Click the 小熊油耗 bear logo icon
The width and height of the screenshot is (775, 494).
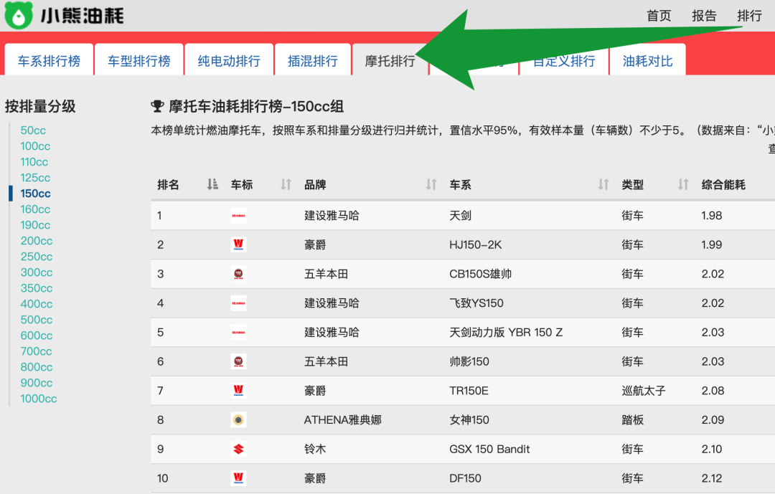(18, 15)
